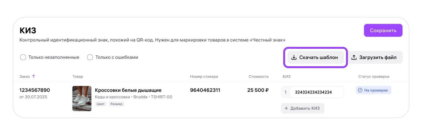Click the download icon in Скачать шаблон
The width and height of the screenshot is (422, 135).
point(294,57)
